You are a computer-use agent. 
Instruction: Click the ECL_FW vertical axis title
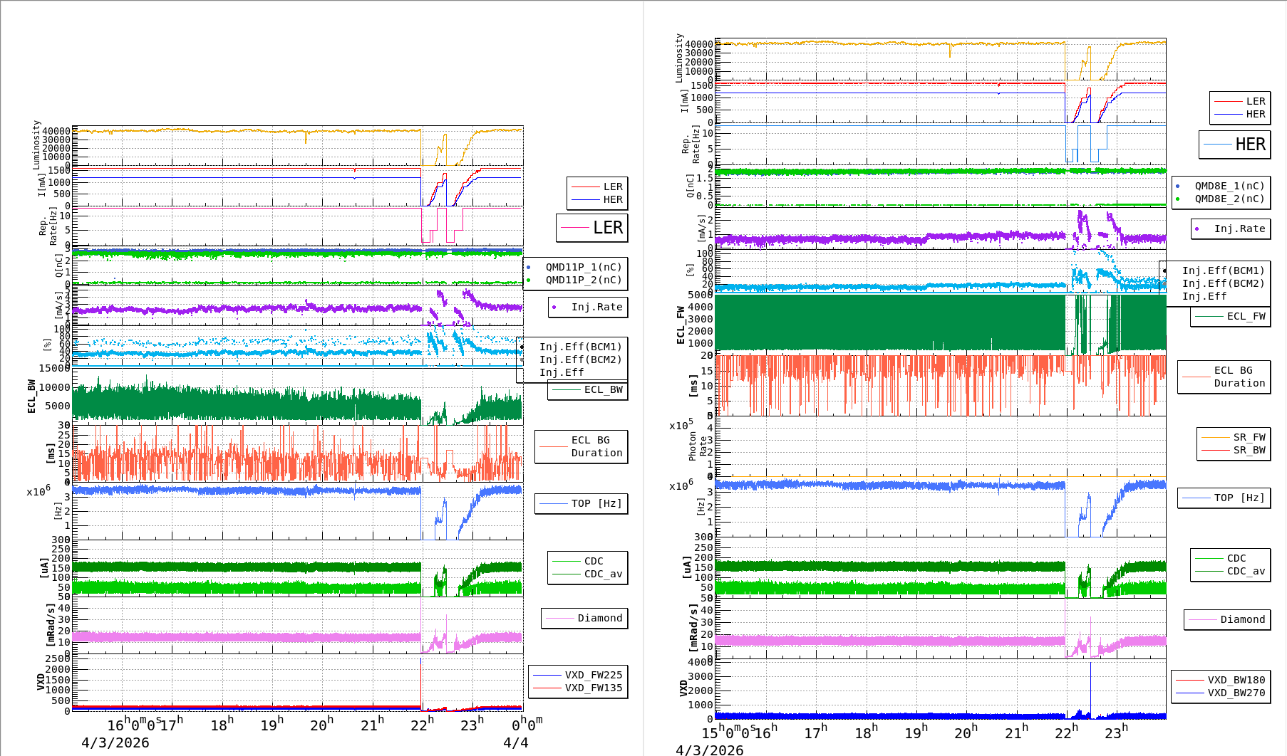pyautogui.click(x=681, y=325)
